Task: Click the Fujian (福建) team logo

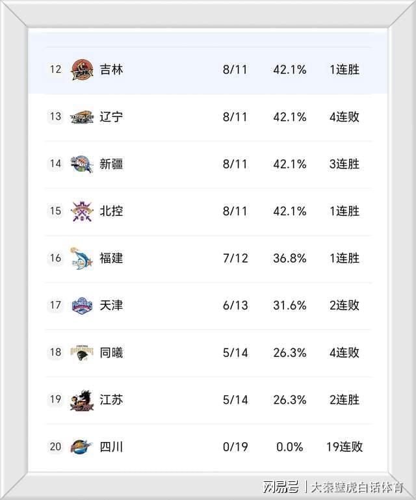Action: point(82,258)
